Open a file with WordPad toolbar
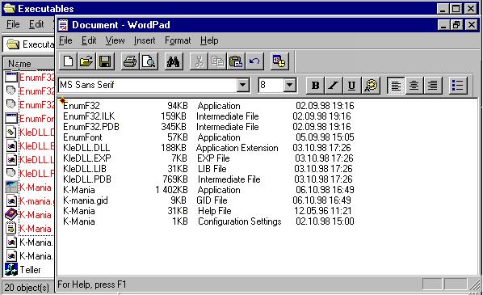 pos(86,61)
